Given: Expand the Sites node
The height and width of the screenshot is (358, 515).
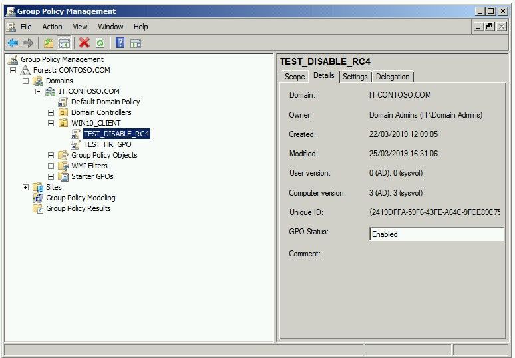Looking at the screenshot, I should pos(26,187).
